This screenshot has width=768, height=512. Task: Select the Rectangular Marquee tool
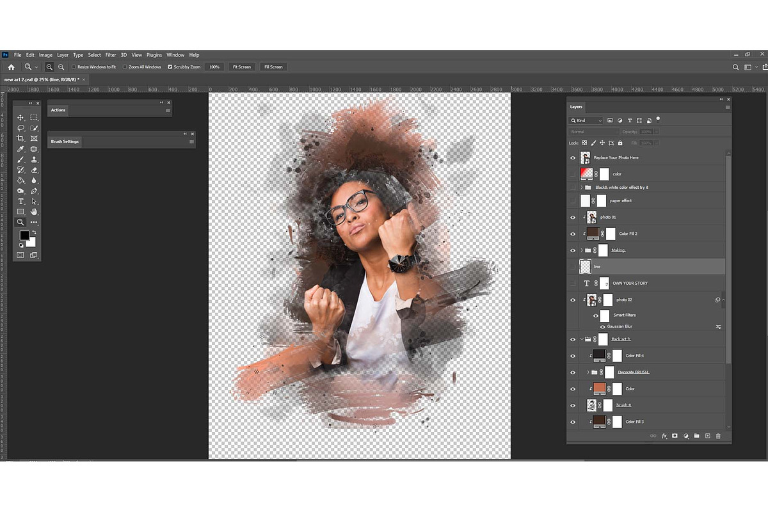34,118
